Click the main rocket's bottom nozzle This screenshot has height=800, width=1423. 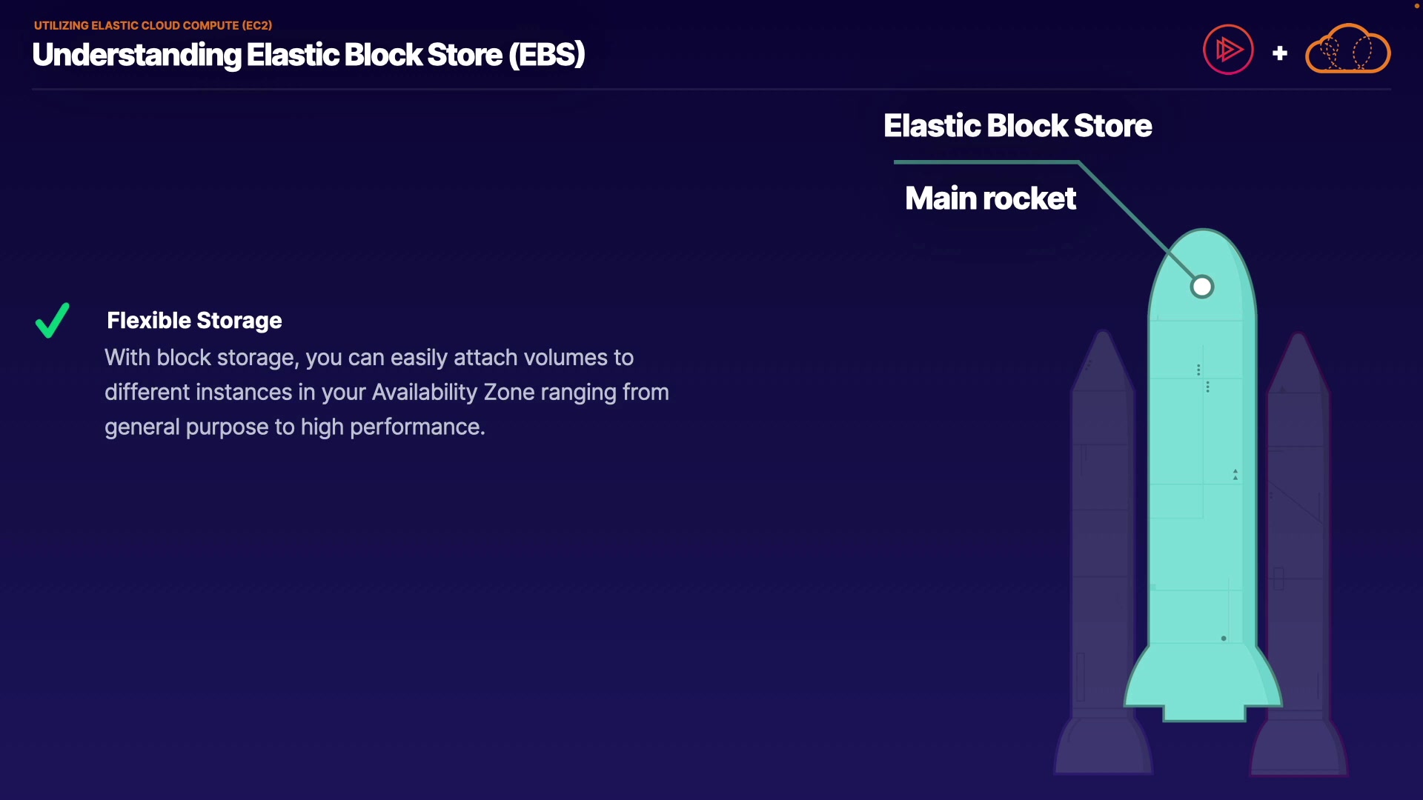(x=1204, y=713)
